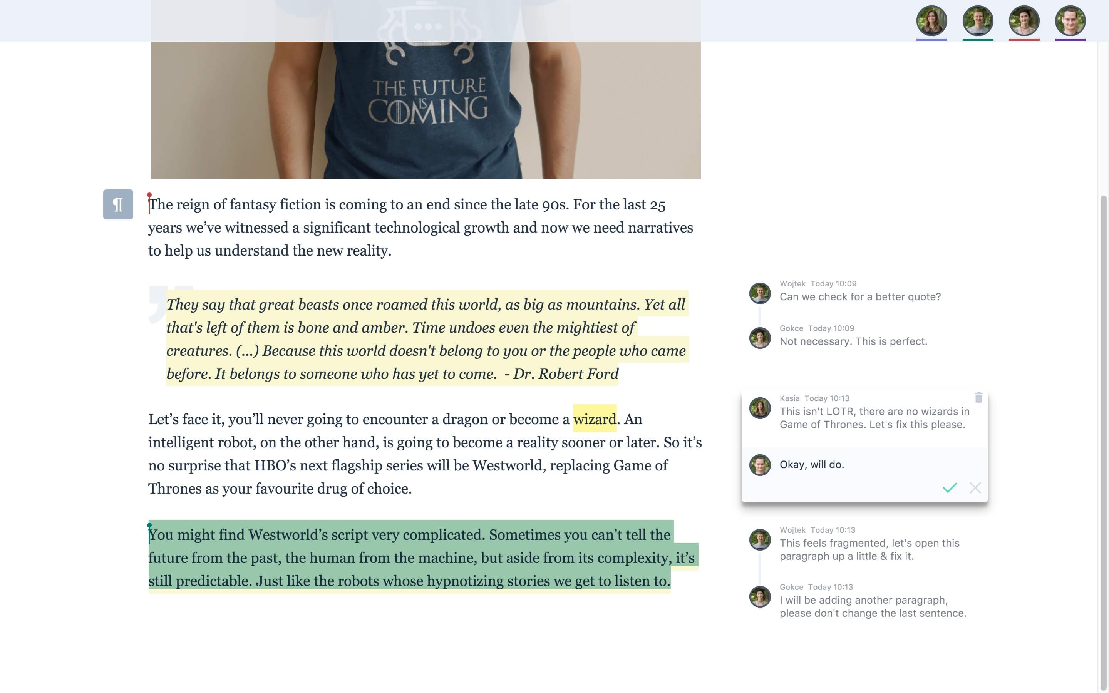Open the 'Can we check for a better quote?' comment
Image resolution: width=1109 pixels, height=693 pixels.
pos(860,296)
